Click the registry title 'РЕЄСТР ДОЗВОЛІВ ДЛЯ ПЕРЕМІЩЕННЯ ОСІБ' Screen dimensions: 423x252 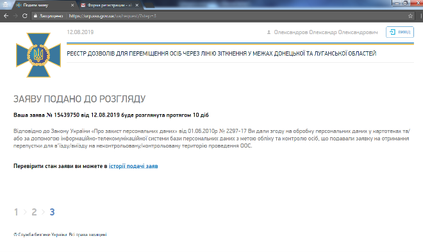click(x=222, y=53)
